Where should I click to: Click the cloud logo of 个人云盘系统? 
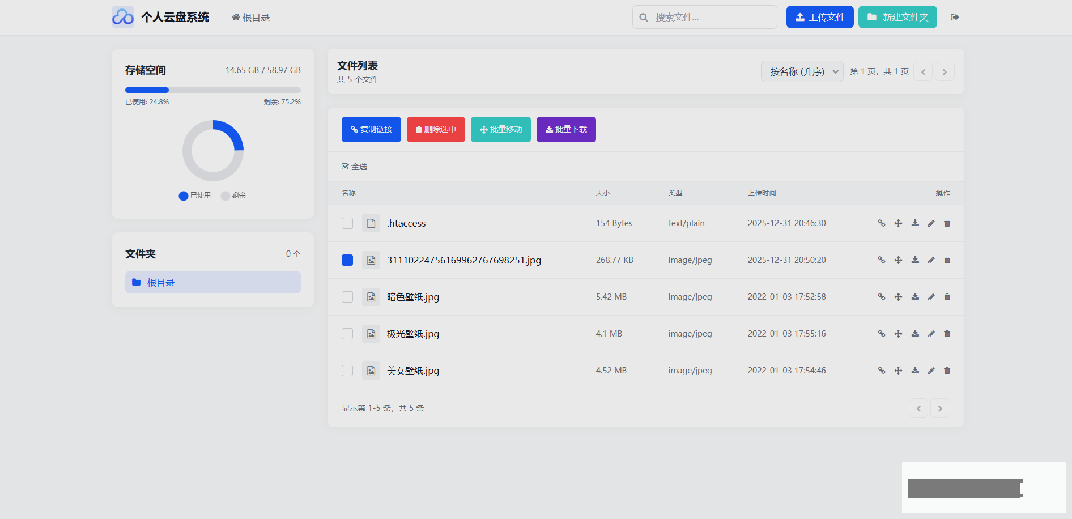123,17
